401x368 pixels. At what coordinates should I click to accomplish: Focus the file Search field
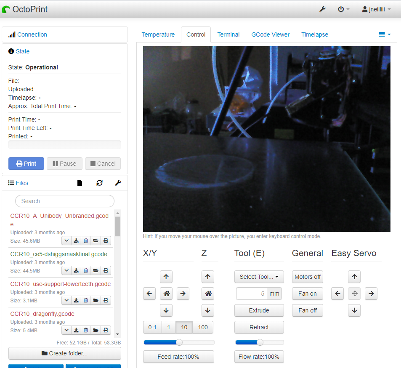(65, 201)
